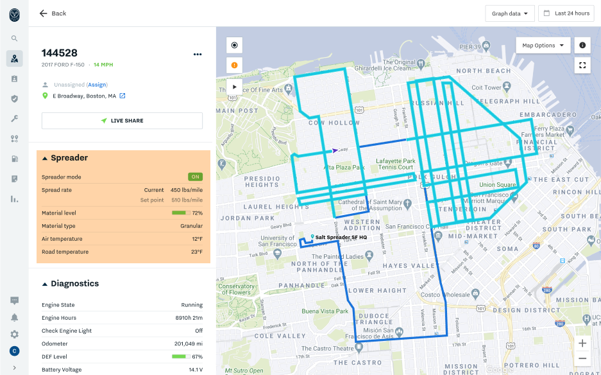This screenshot has height=375, width=601.
Task: Open the fuel pump sidebar icon
Action: pos(14,159)
